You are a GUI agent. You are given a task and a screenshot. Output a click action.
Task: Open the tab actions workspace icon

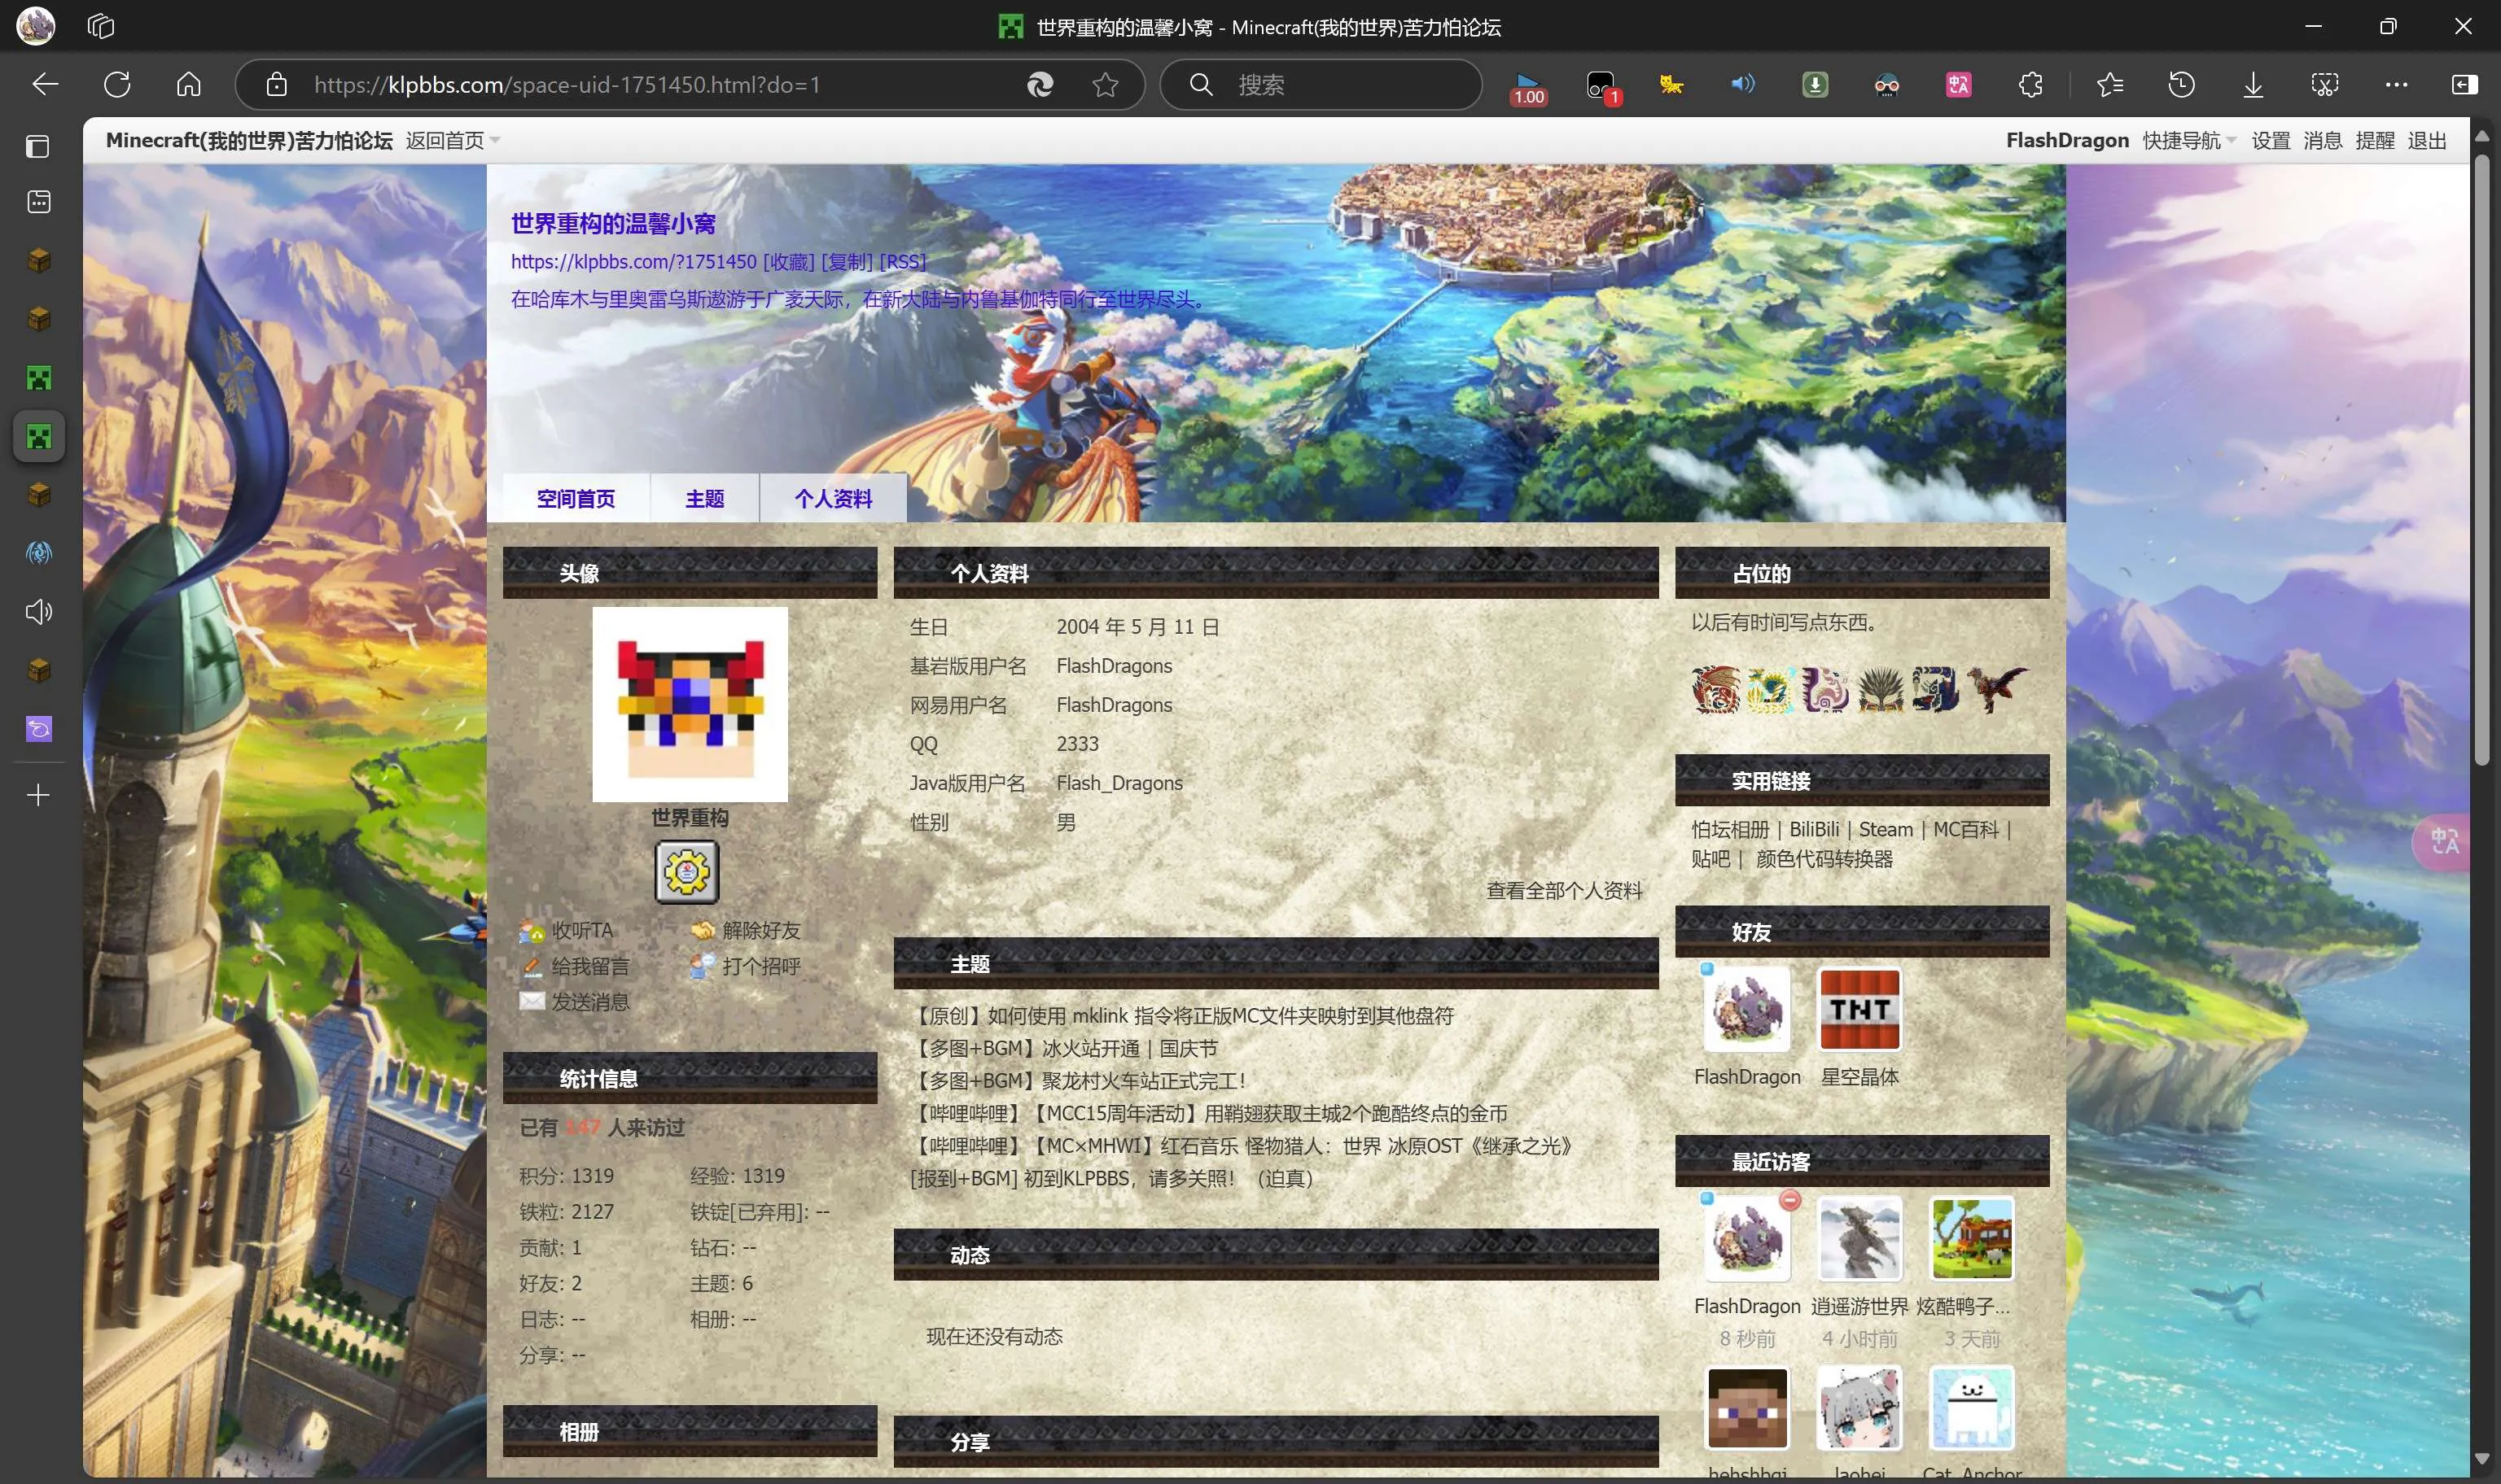click(x=101, y=26)
